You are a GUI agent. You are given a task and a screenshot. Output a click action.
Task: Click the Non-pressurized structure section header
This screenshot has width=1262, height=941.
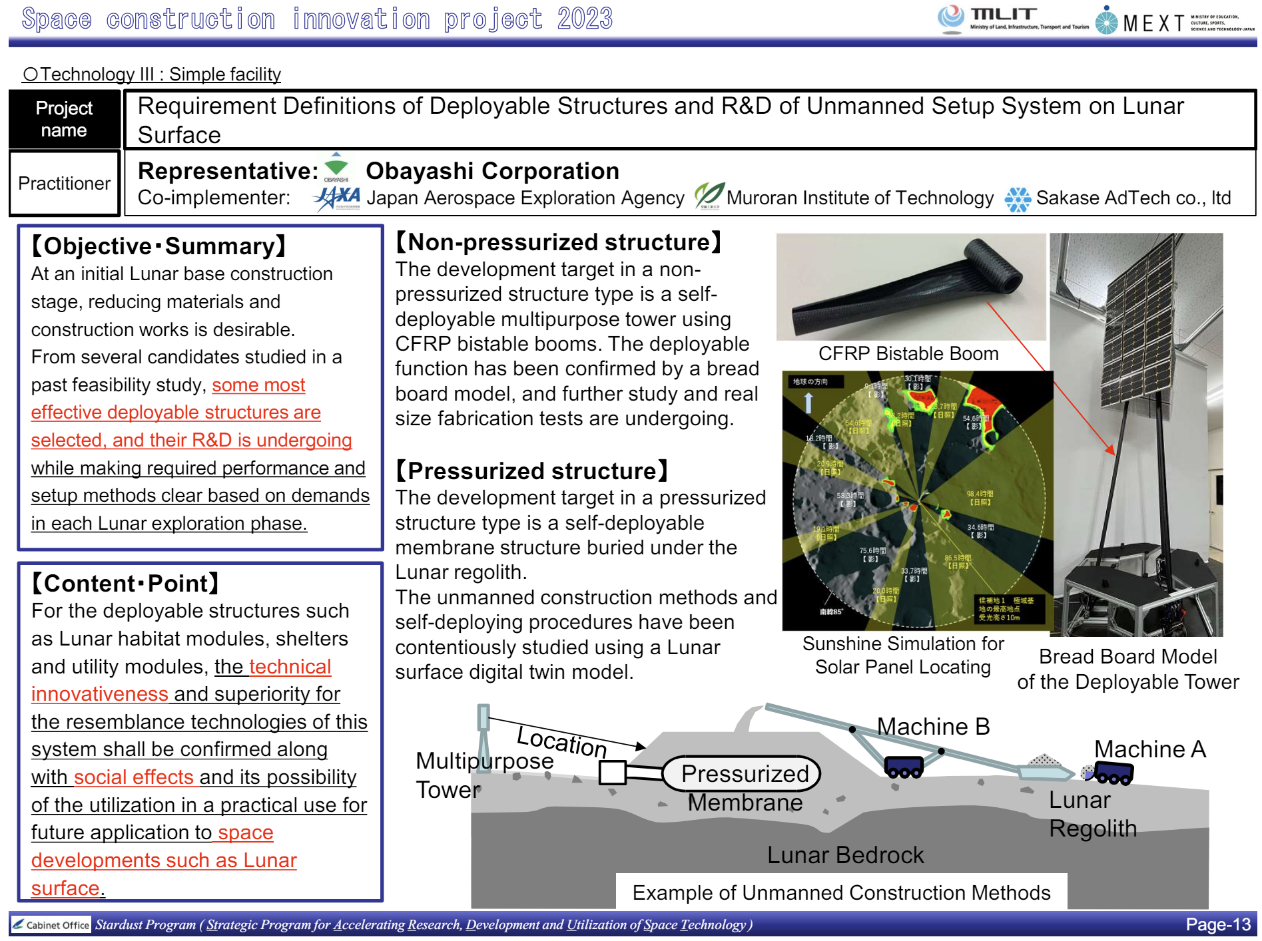(x=558, y=242)
